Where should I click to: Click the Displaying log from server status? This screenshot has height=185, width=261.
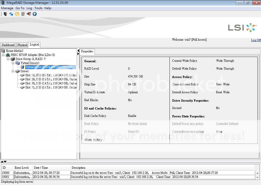17,182
